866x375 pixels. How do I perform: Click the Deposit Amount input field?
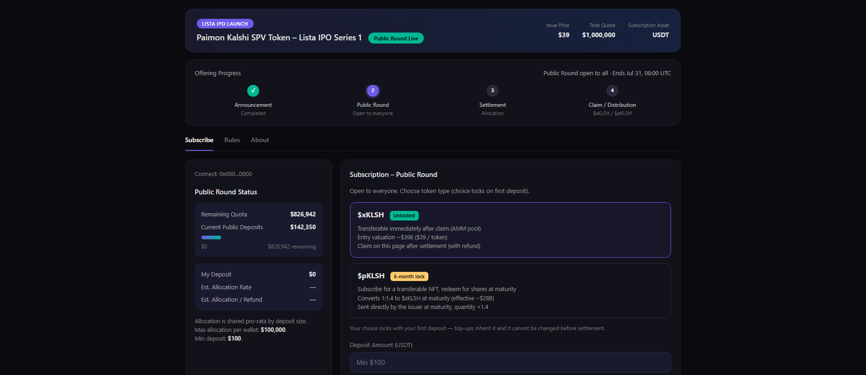pos(510,362)
